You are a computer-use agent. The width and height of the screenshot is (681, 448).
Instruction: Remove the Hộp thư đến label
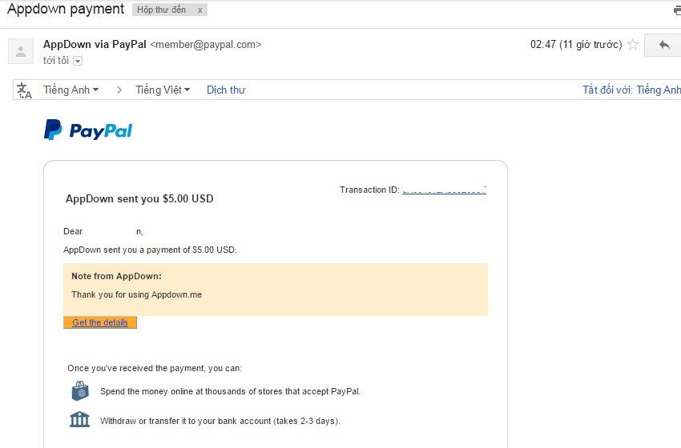pyautogui.click(x=199, y=10)
